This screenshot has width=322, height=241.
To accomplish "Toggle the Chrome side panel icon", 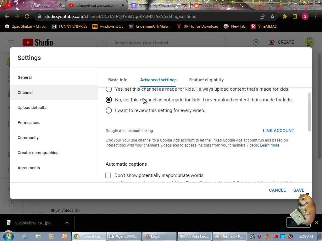I will coord(295,16).
